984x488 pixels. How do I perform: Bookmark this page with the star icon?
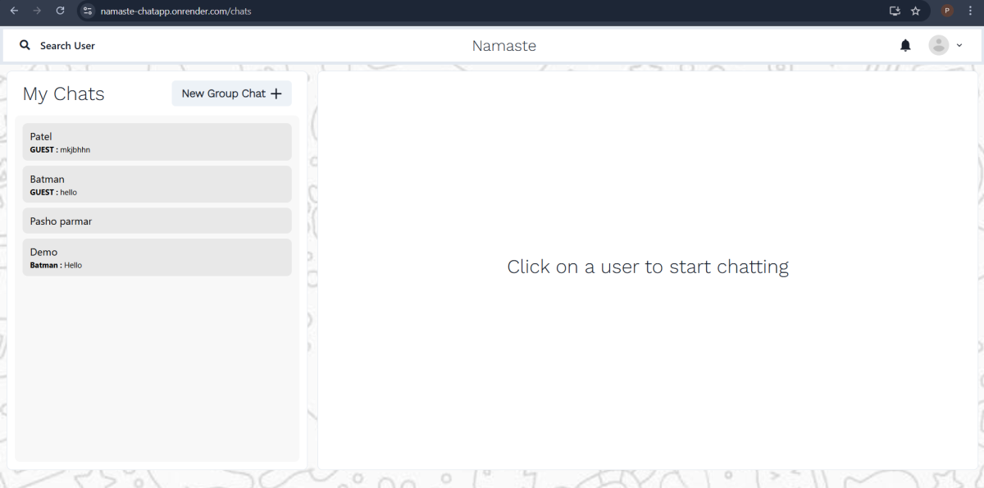[x=916, y=11]
